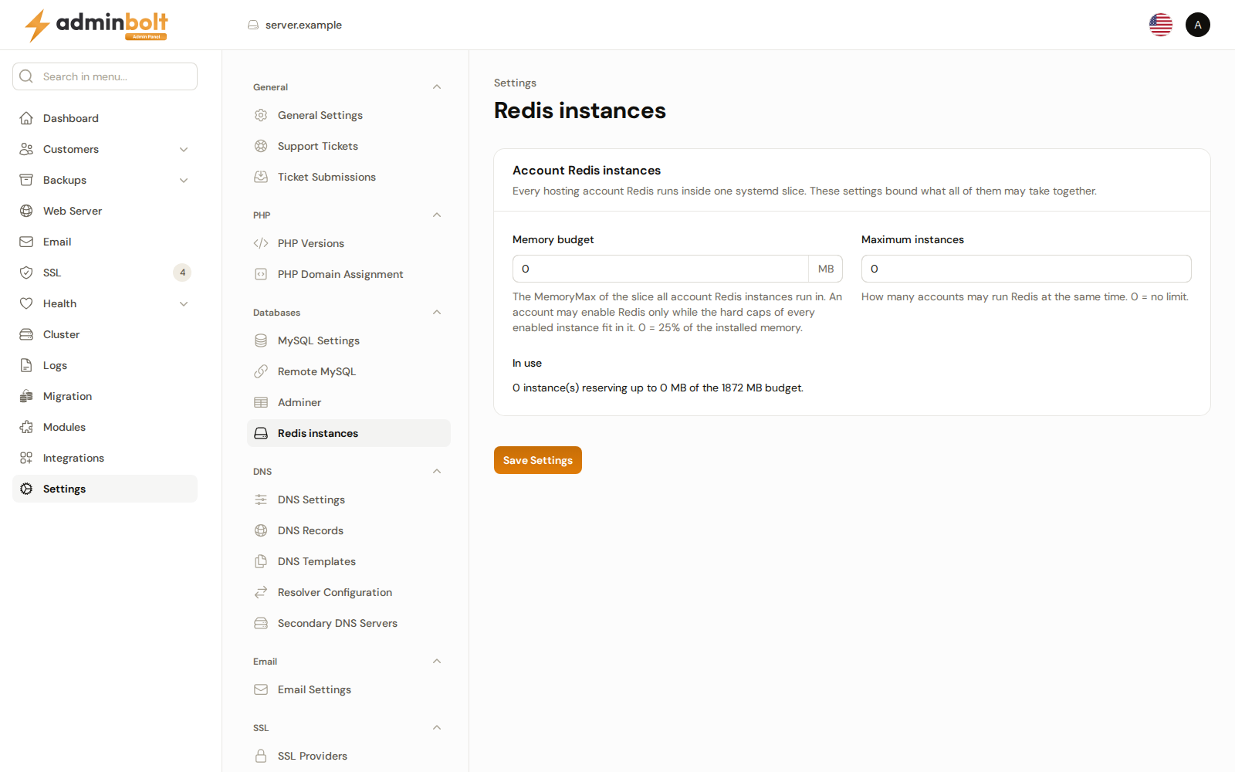Click the server.example hostname label
Viewport: 1235px width, 772px height.
pyautogui.click(x=303, y=25)
